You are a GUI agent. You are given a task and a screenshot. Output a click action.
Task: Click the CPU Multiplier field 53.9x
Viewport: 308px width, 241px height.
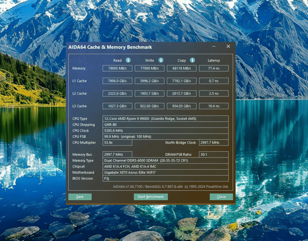tap(117, 143)
